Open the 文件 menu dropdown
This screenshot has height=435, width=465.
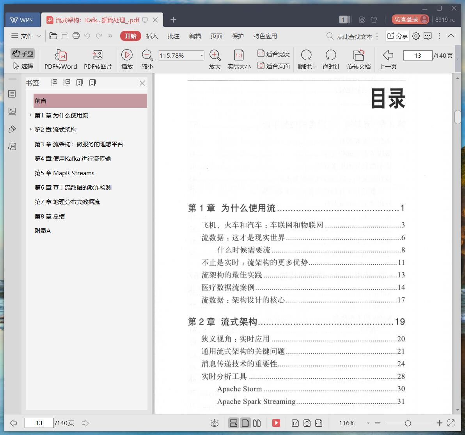pos(26,36)
